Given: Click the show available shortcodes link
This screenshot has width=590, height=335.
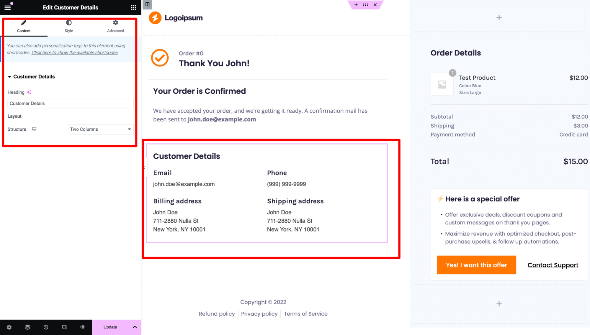Looking at the screenshot, I should click(x=75, y=52).
